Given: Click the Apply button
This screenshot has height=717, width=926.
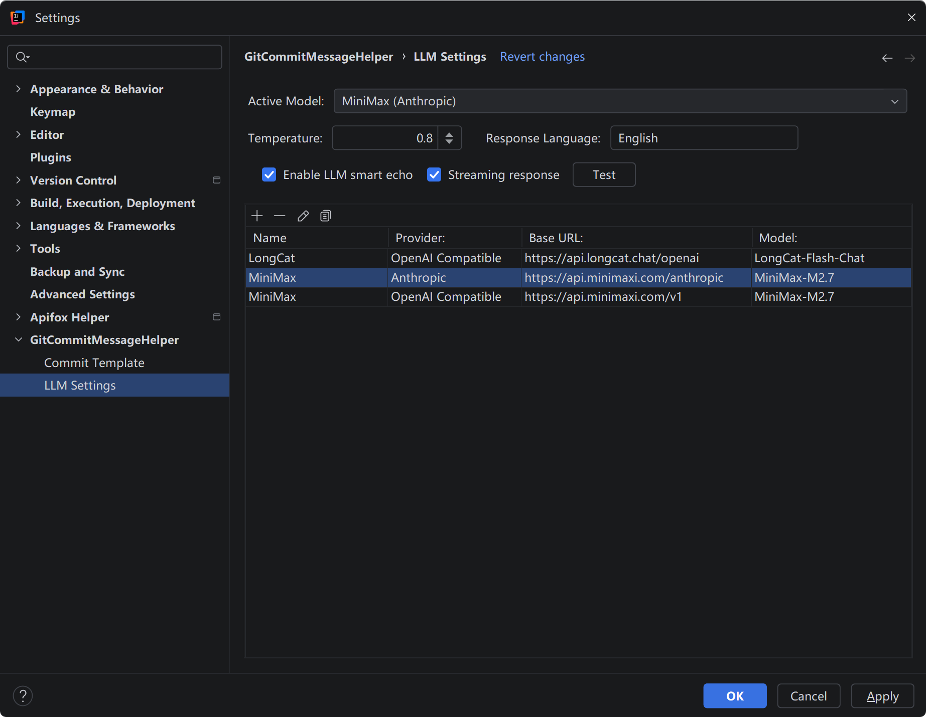Looking at the screenshot, I should pyautogui.click(x=882, y=696).
